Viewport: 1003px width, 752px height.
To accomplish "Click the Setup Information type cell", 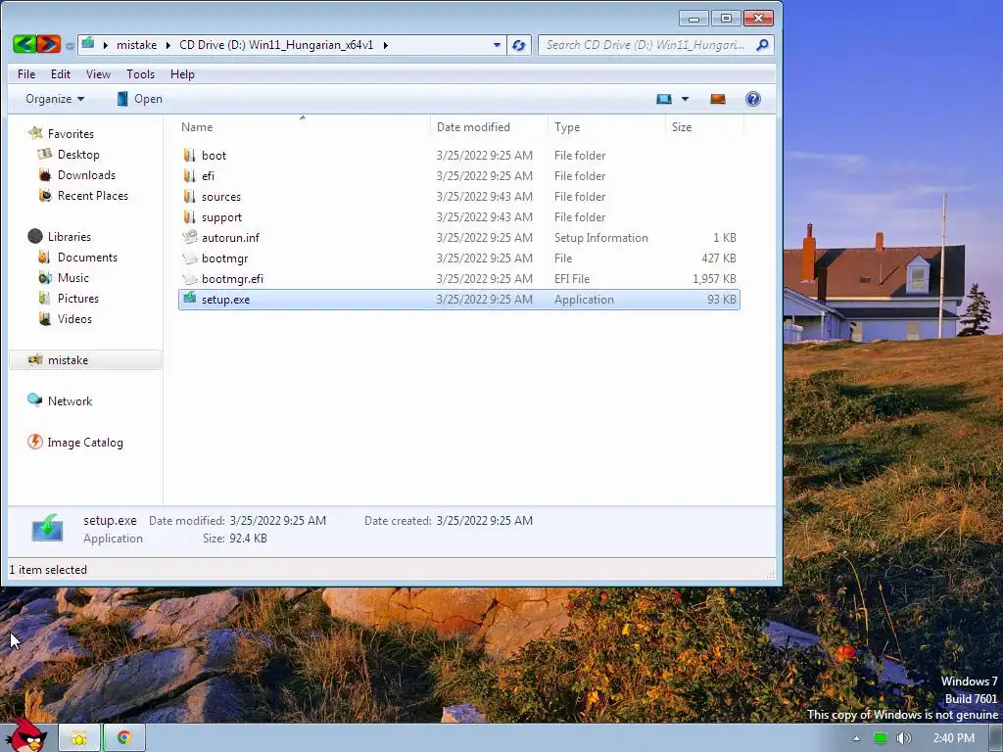I will pyautogui.click(x=601, y=238).
